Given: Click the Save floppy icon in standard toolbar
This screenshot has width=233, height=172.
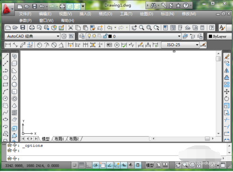Looking at the screenshot, I should coord(23,28).
